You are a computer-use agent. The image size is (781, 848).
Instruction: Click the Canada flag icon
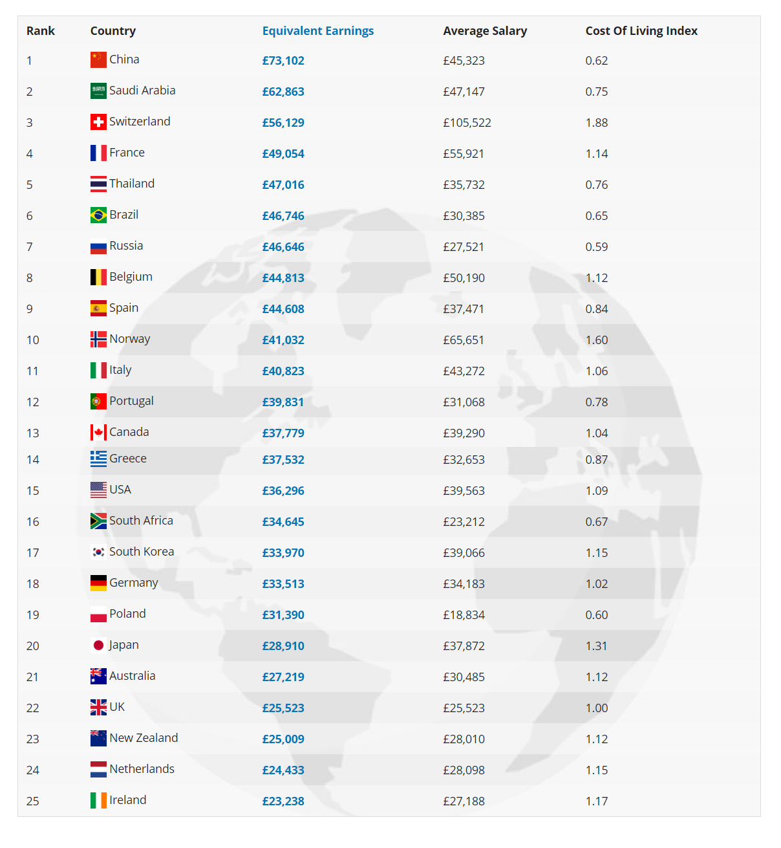(x=98, y=433)
